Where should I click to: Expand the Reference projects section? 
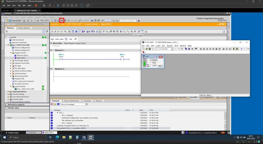tap(6, 105)
